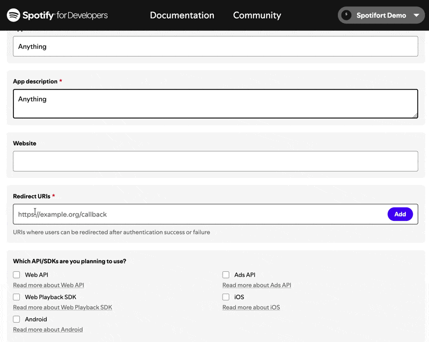Click the Spotify for Developers logo
This screenshot has height=342, width=429.
click(57, 15)
